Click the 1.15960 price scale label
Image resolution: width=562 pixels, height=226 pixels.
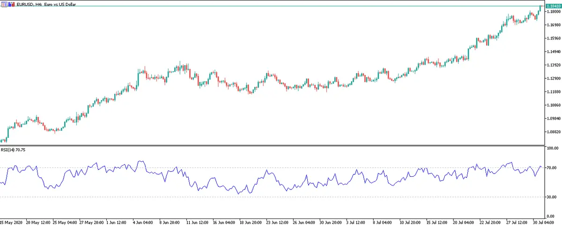click(x=553, y=38)
